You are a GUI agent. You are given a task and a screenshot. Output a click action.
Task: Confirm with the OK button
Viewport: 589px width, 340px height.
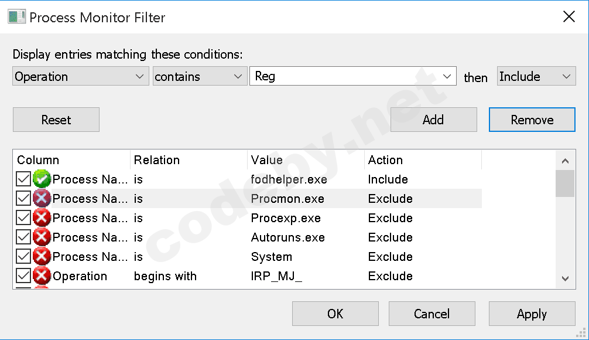335,314
